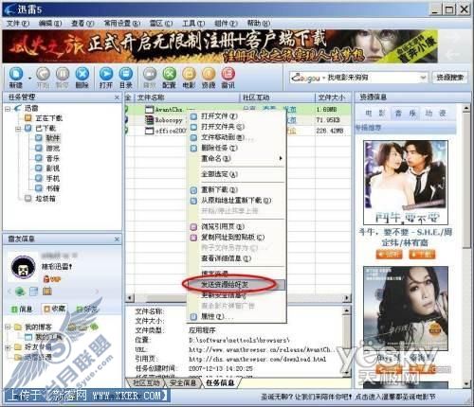Select 正在下载 in the task tree

pyautogui.click(x=48, y=118)
